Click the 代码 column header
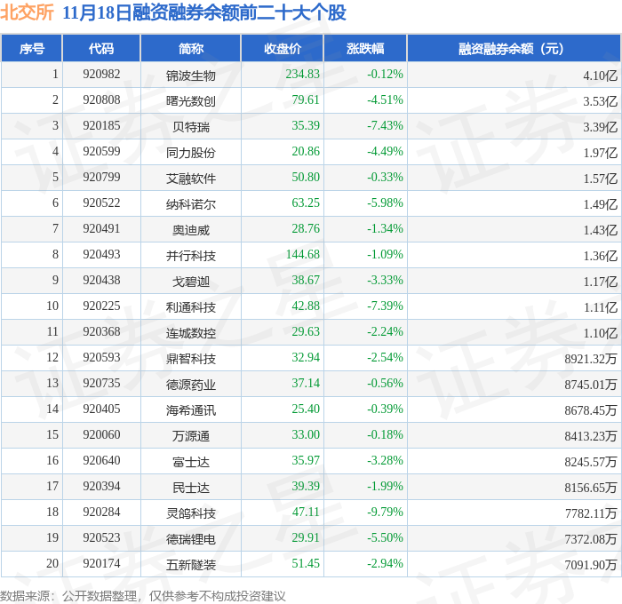This screenshot has height=604, width=622. click(x=101, y=48)
